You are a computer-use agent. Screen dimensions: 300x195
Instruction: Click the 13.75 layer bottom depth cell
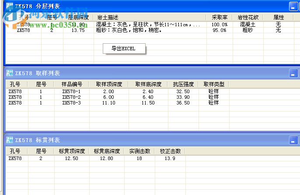point(78,30)
